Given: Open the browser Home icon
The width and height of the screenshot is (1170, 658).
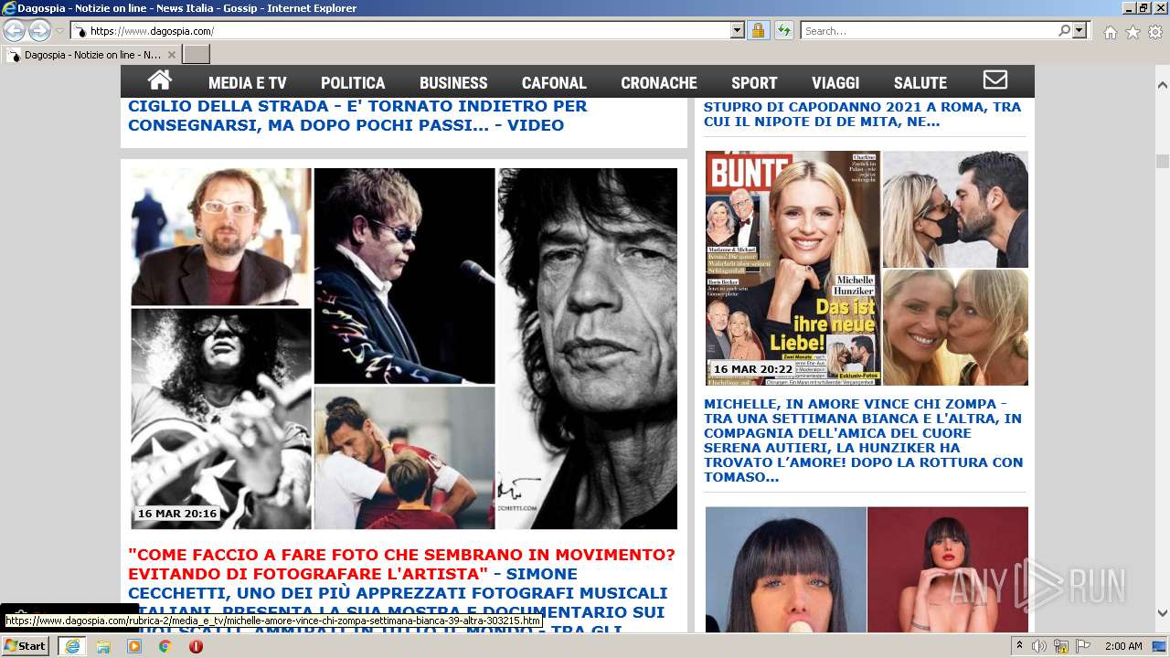Looking at the screenshot, I should click(1110, 32).
